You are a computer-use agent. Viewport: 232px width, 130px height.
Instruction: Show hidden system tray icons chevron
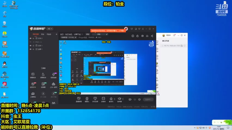[195, 128]
